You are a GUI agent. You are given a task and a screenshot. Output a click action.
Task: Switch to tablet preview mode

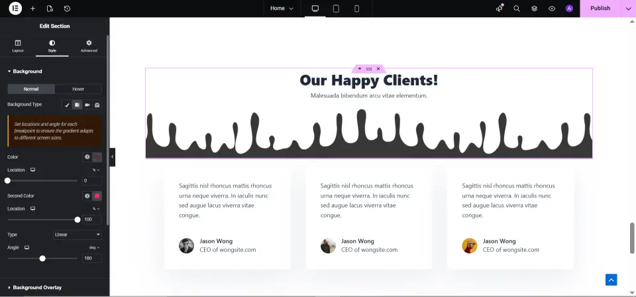pos(336,9)
